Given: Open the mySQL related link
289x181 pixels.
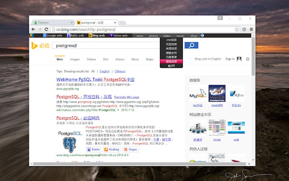Looking at the screenshot, I should point(198,105).
